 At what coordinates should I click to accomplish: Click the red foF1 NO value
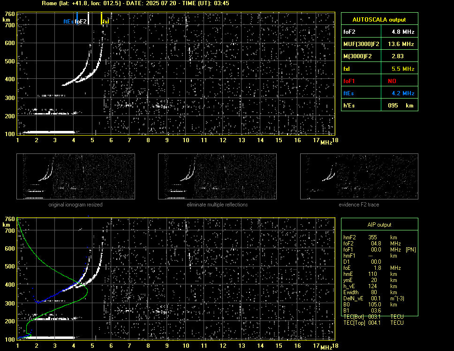click(392, 81)
